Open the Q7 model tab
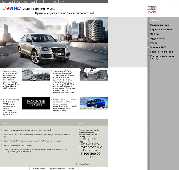The height and width of the screenshot is (170, 179). tap(62, 2)
